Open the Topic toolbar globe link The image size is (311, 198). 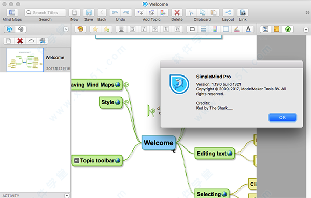pos(118,160)
